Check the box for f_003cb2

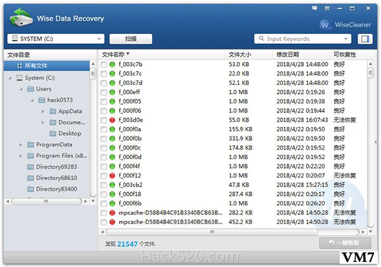click(104, 185)
